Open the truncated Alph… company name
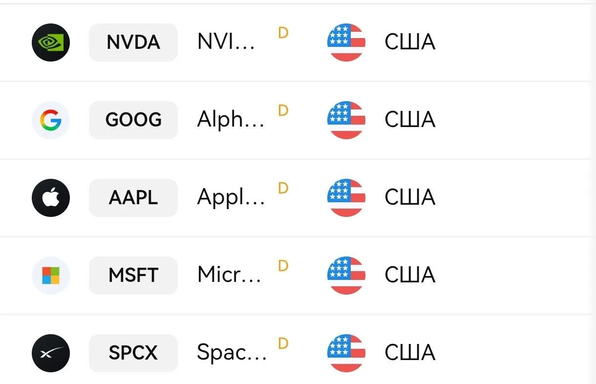Image resolution: width=596 pixels, height=384 pixels. click(231, 120)
